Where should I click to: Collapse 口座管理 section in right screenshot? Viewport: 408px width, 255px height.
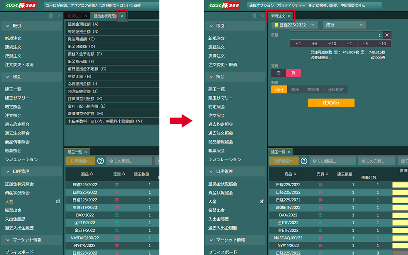click(x=235, y=172)
